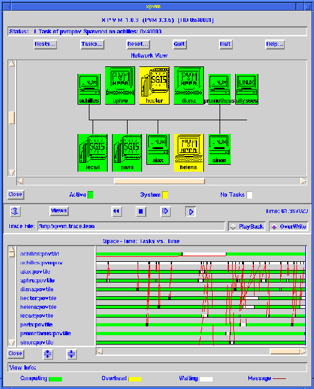Screen dimensions: 314x389
Task: Click Space-Time scroll left arrow
Action: [99, 351]
